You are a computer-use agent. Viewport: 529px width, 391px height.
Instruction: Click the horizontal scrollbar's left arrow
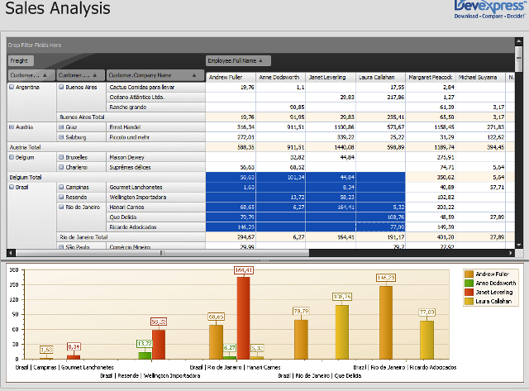(x=11, y=253)
